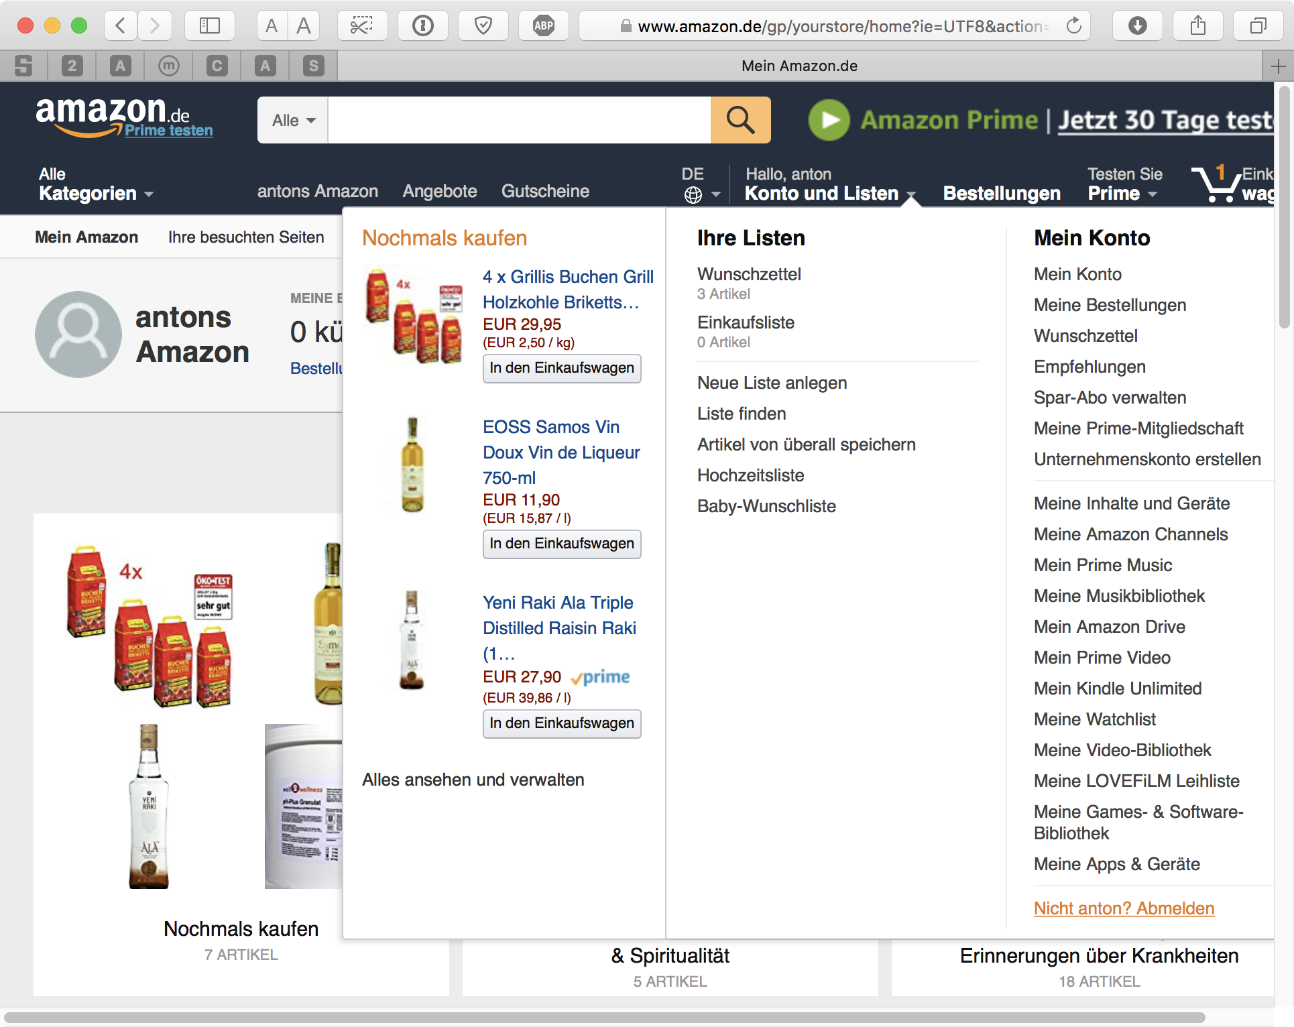1294x1027 pixels.
Task: Click Nicht anton? Abmelden link
Action: click(x=1124, y=908)
